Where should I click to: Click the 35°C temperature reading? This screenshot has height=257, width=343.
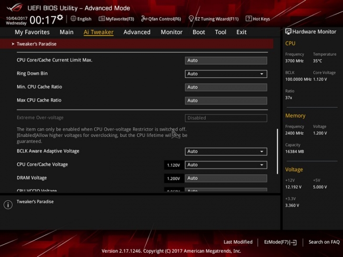[x=317, y=61]
